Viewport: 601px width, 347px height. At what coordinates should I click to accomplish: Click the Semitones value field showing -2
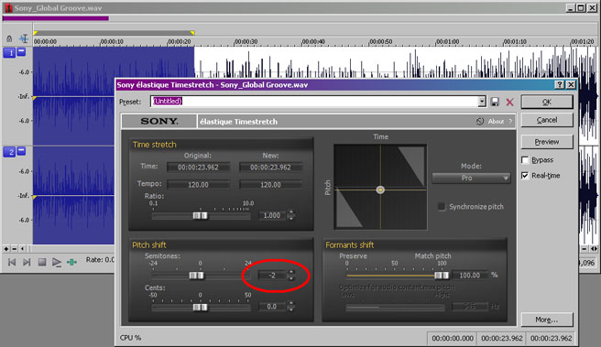pos(272,276)
